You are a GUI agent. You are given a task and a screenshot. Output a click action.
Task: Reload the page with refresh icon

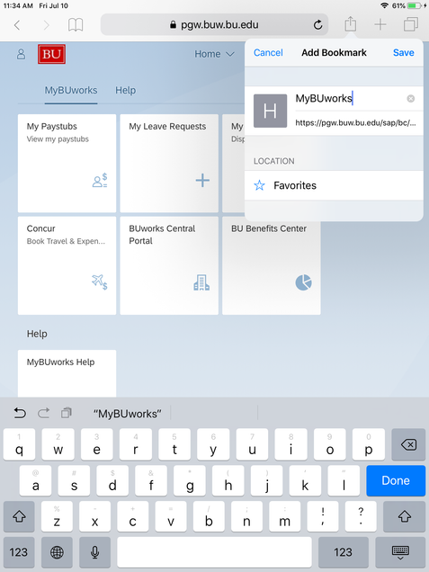coord(317,25)
